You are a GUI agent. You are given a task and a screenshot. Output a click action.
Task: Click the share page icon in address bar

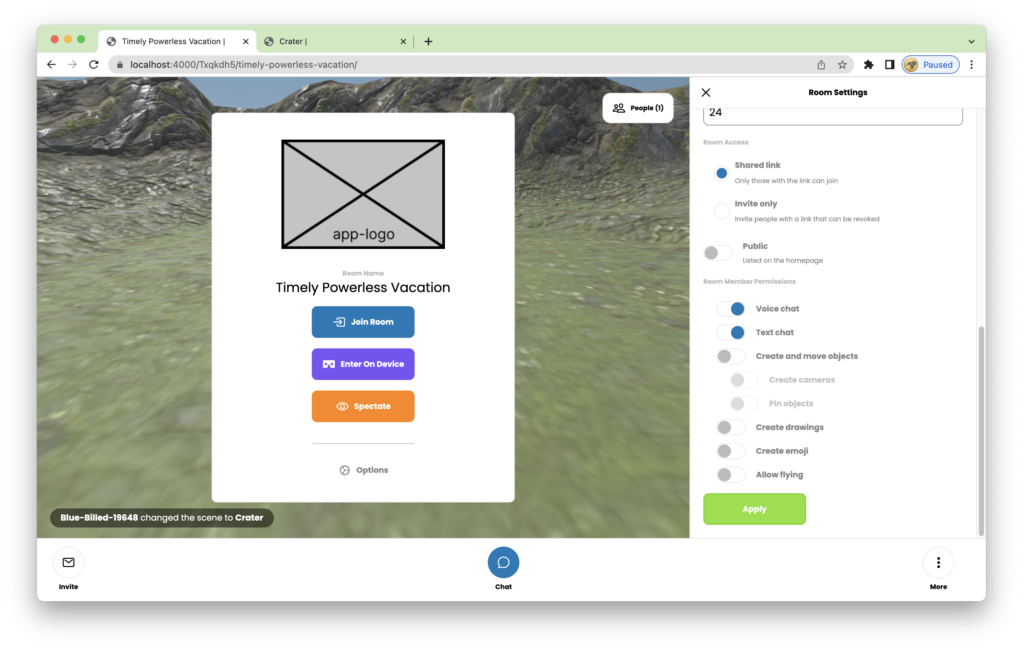coord(821,65)
